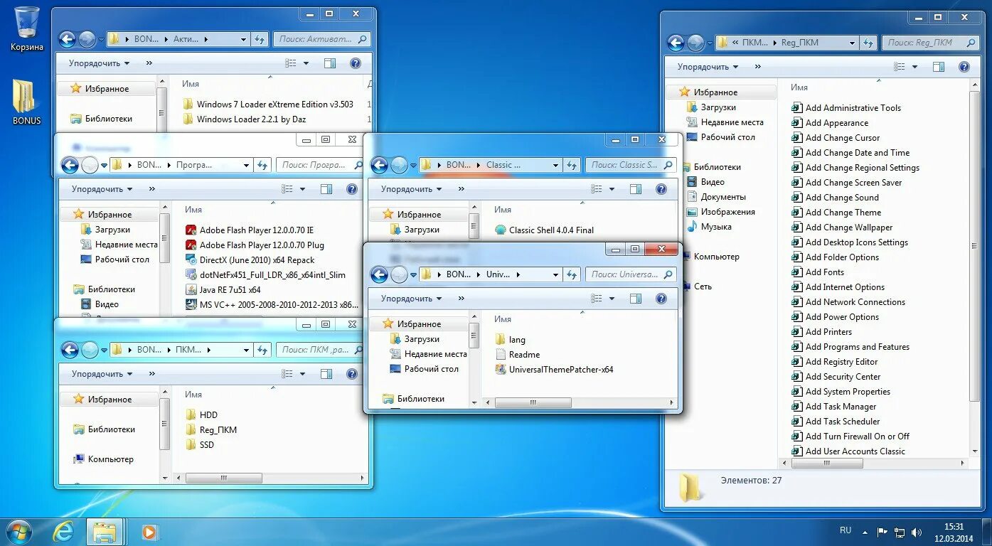Select Add Change Theme file

point(836,213)
